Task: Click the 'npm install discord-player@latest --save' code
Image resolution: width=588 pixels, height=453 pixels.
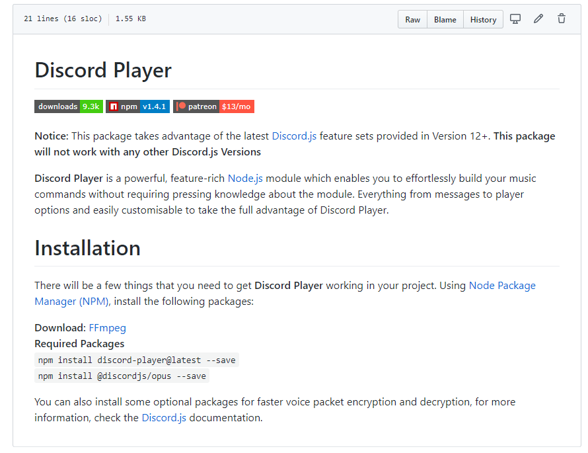Action: pyautogui.click(x=137, y=360)
